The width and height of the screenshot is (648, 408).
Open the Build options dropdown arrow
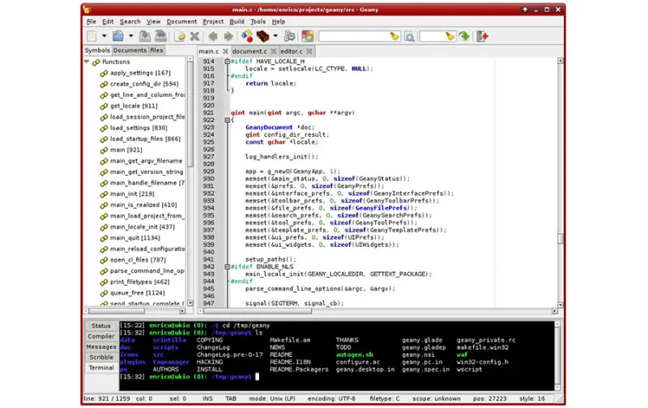(x=275, y=36)
